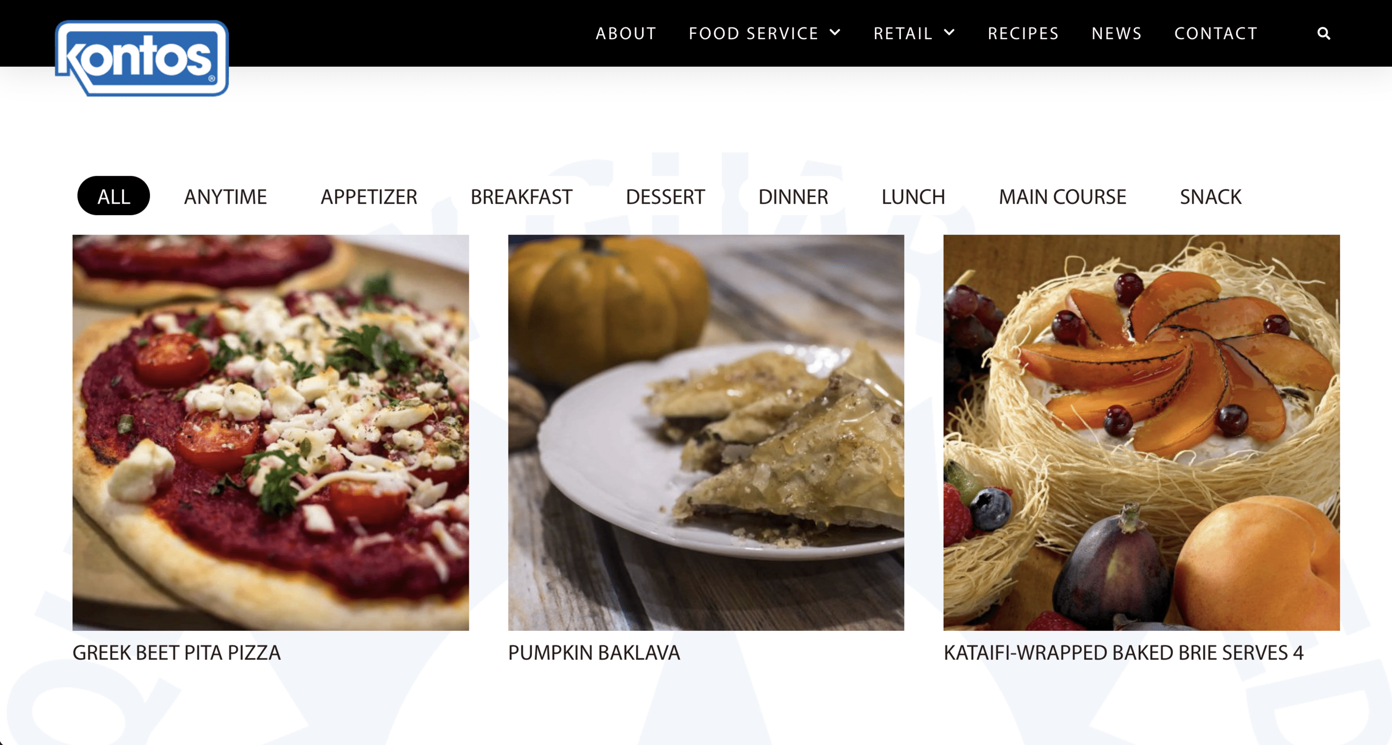Select the Main Course filter
Image resolution: width=1392 pixels, height=745 pixels.
(x=1062, y=197)
